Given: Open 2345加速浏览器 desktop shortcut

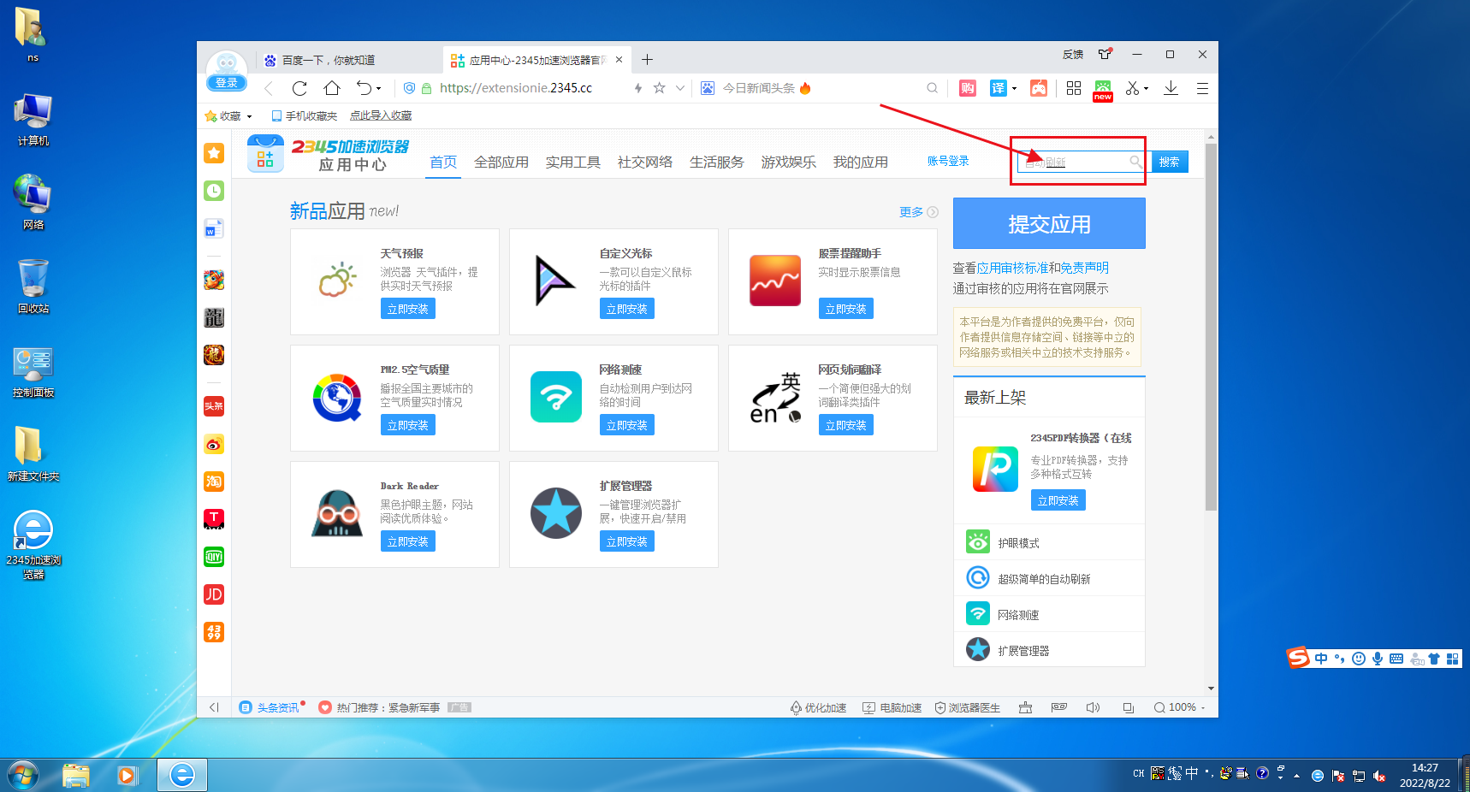Looking at the screenshot, I should point(33,545).
